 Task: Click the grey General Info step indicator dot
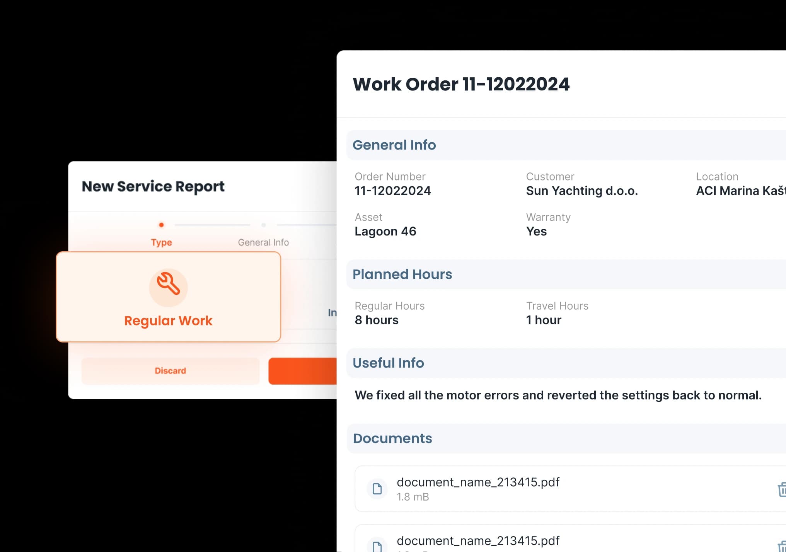point(264,225)
